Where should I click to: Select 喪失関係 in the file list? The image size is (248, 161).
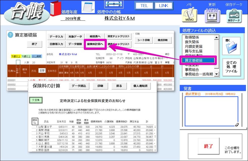[198, 42]
